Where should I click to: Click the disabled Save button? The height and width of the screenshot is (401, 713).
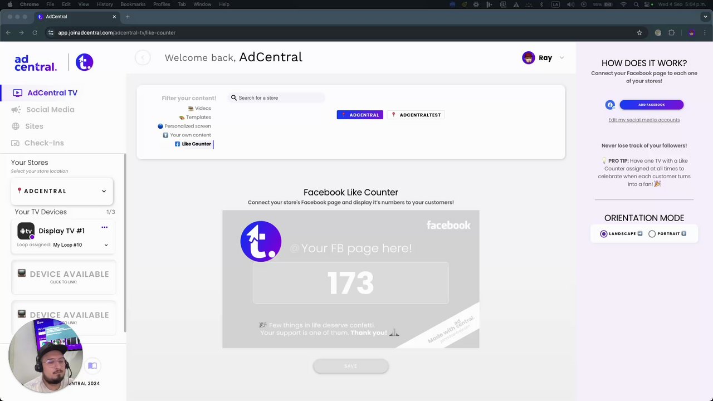(x=350, y=366)
